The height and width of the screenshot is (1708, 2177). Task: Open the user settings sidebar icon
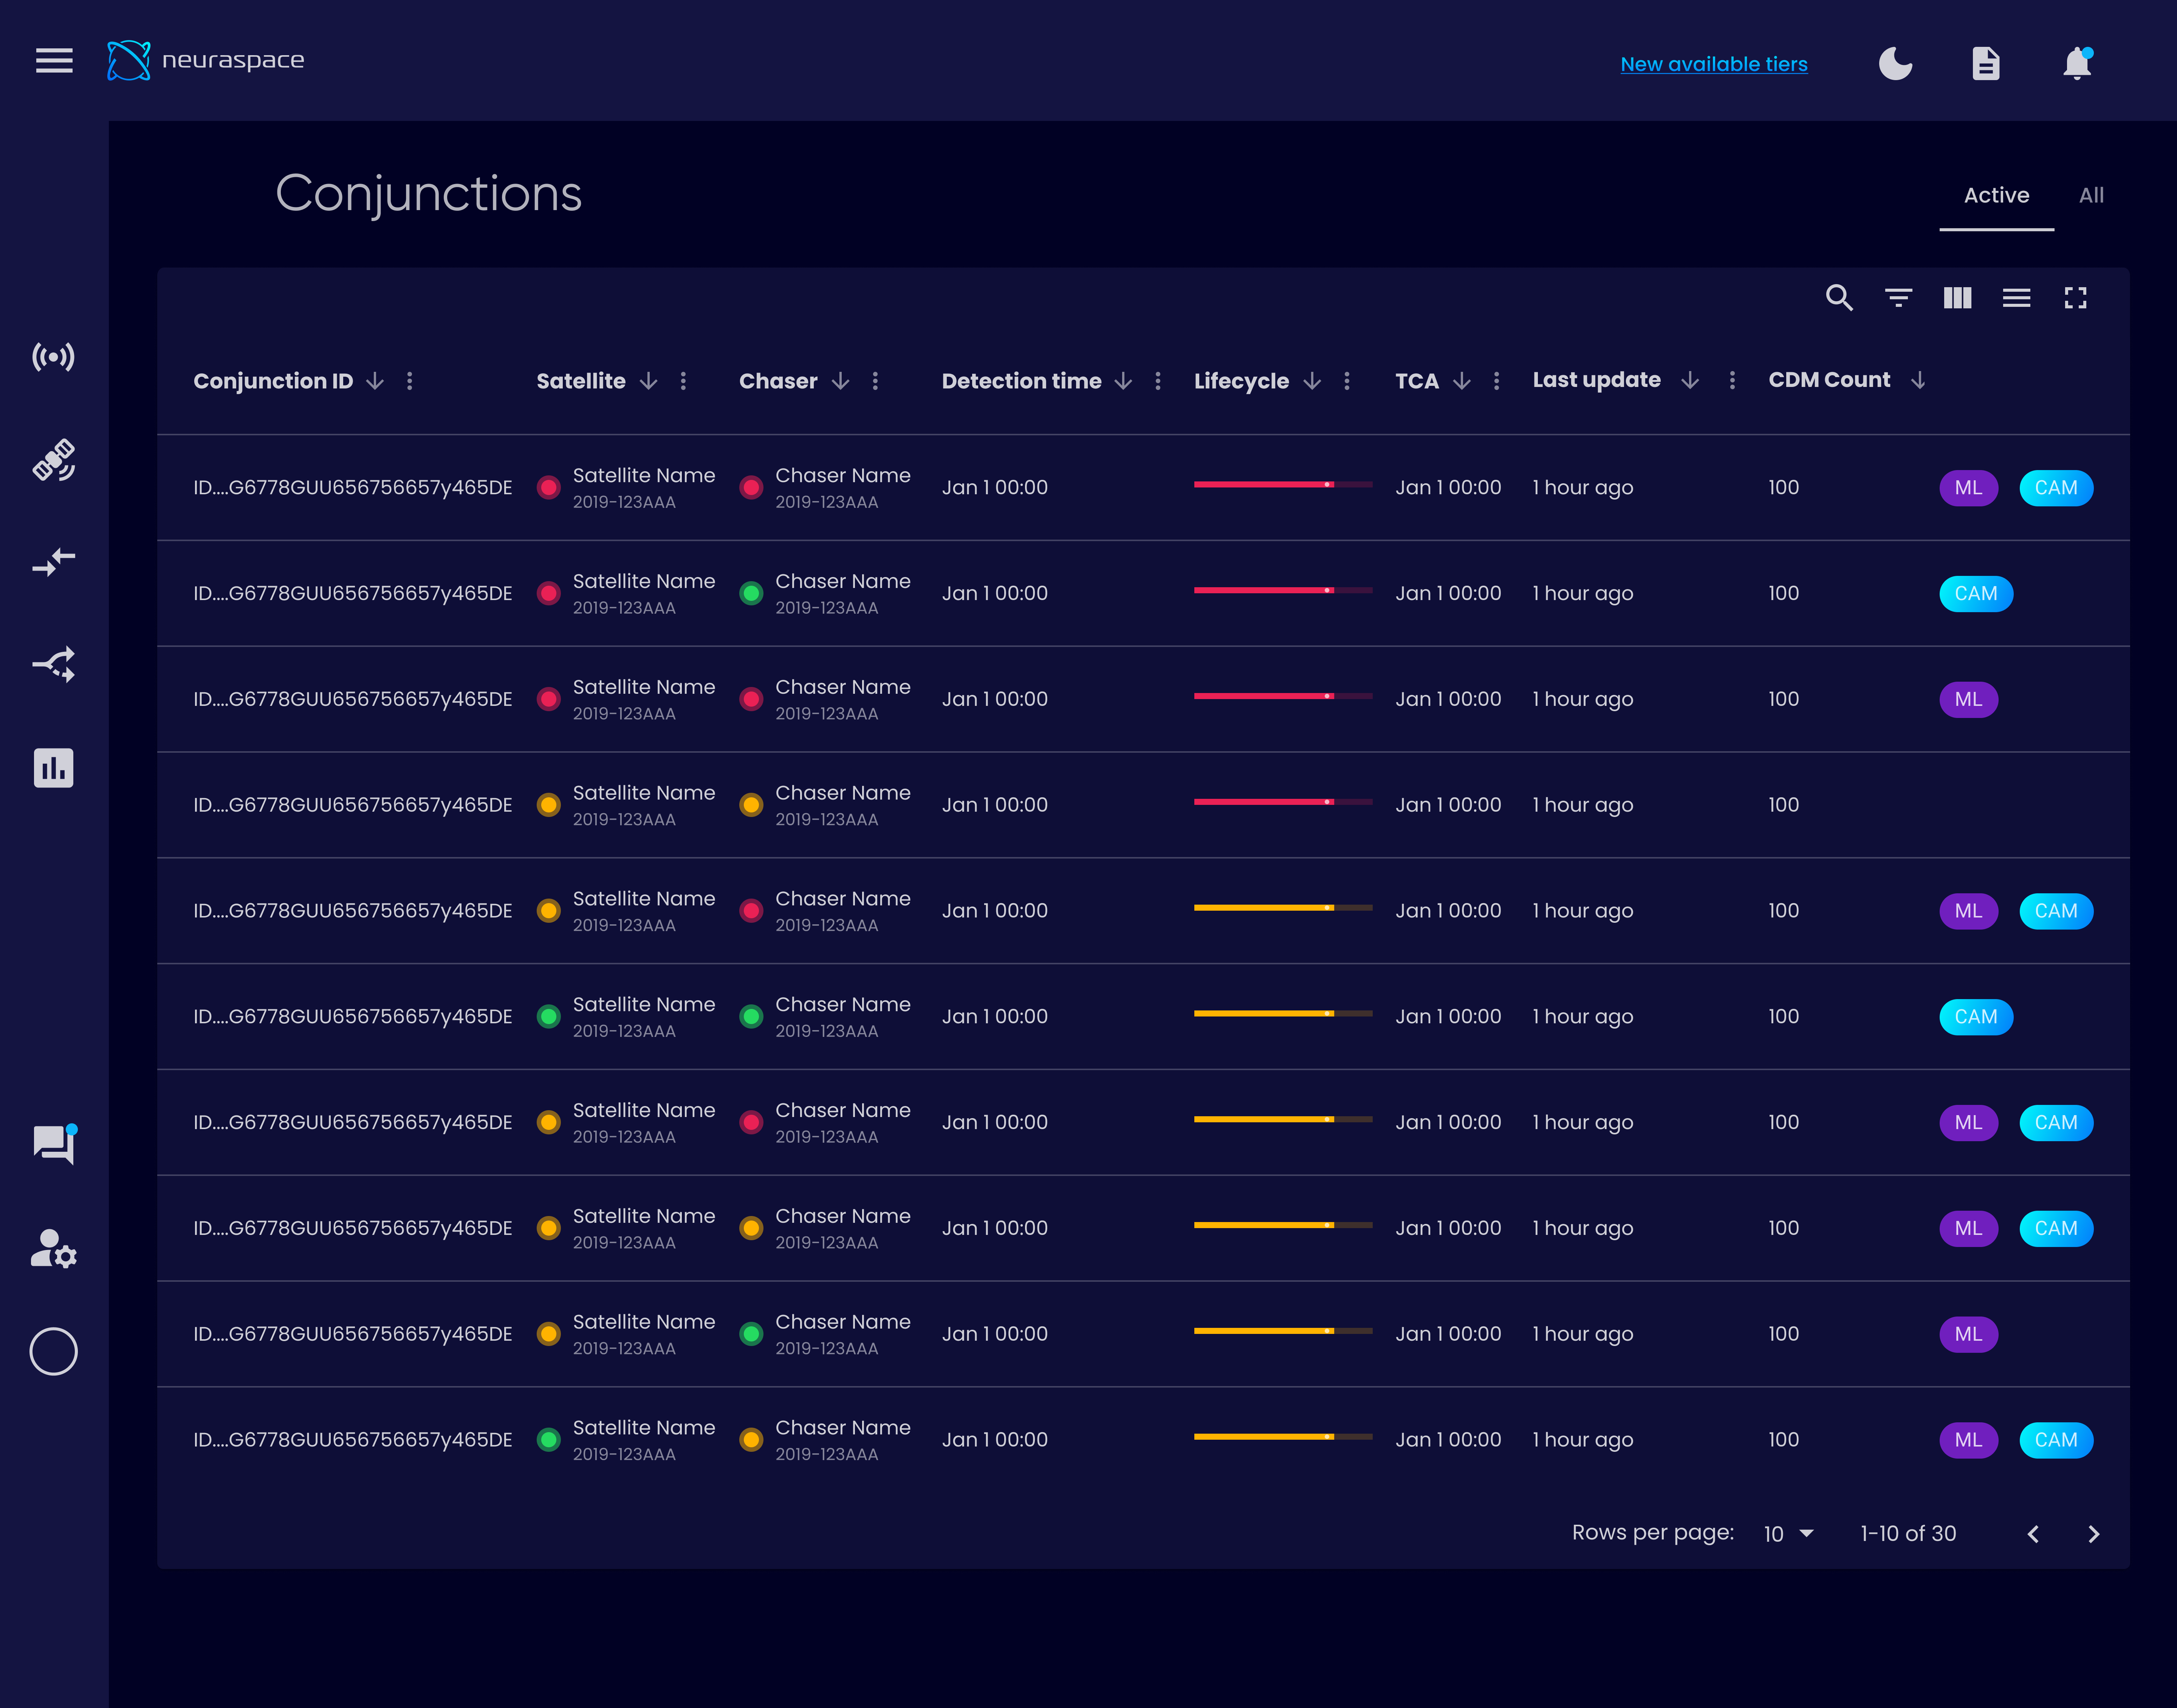pos(54,1249)
